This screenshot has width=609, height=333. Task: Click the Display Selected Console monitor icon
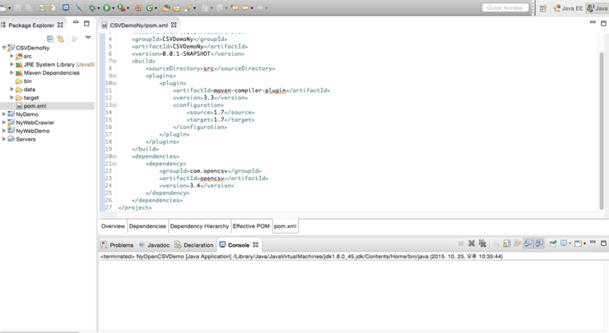tap(564, 243)
